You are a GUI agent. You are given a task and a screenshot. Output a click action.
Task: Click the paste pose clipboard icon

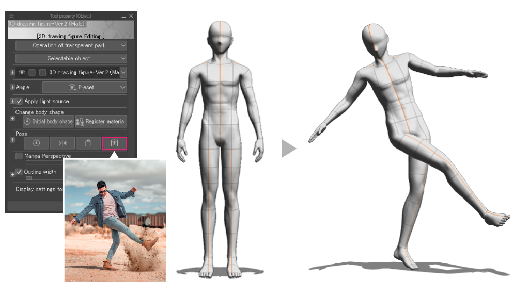[88, 143]
